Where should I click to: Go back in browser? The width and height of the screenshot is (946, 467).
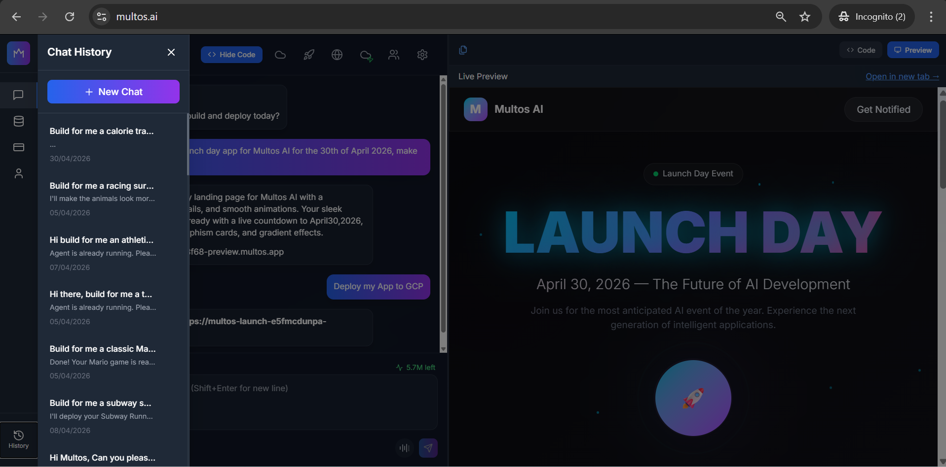16,17
